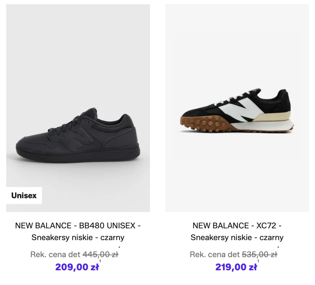Image resolution: width=315 pixels, height=285 pixels.
Task: Click the footnote marker 1 beside 209,00 zł
Action: click(x=100, y=261)
